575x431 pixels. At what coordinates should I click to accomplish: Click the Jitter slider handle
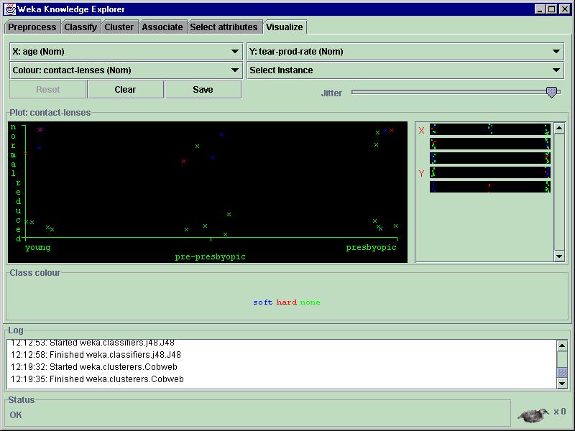pyautogui.click(x=551, y=92)
